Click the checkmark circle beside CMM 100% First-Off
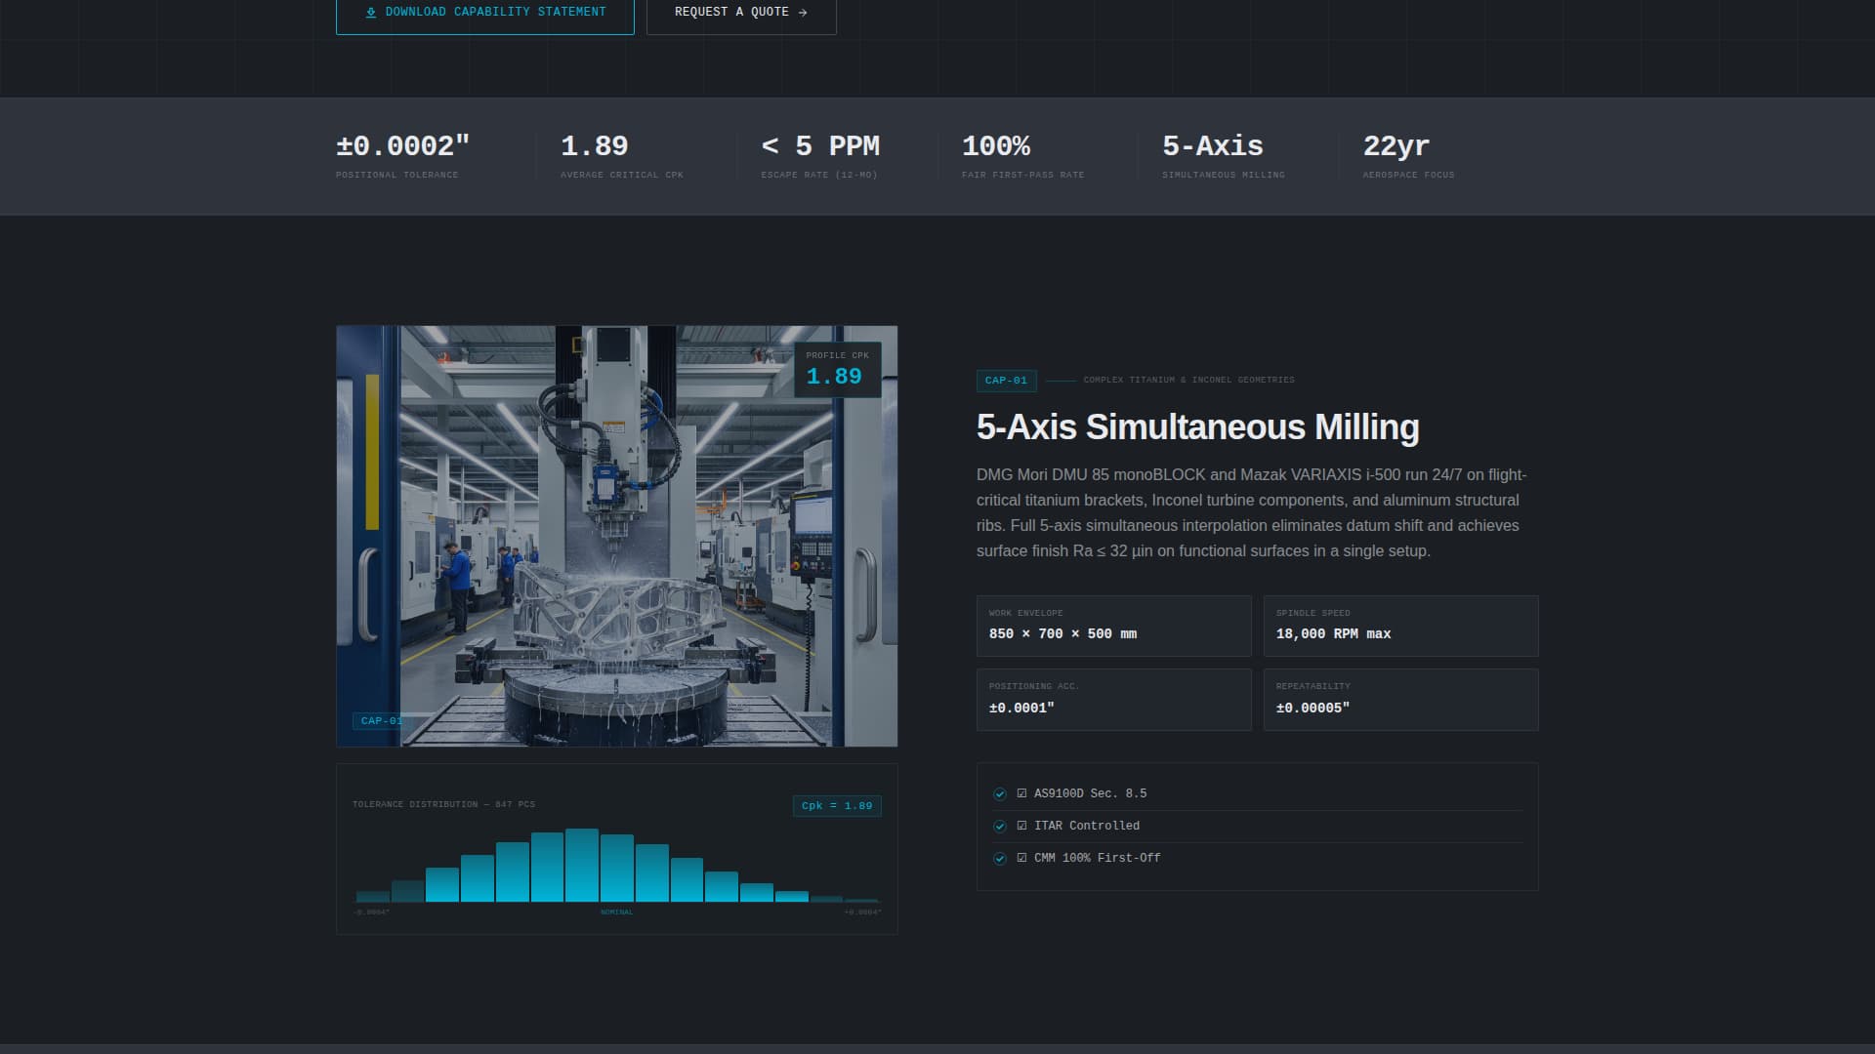Screen dimensions: 1875x1054 (1000, 858)
